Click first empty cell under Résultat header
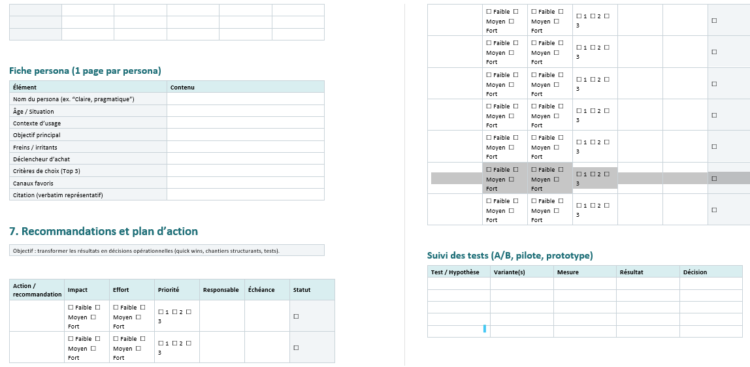Screen dimensions: 750x367 pos(647,283)
